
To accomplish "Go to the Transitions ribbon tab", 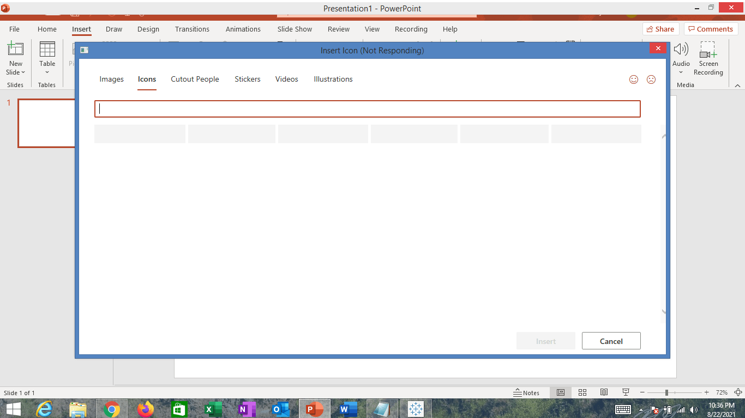I will pos(192,29).
